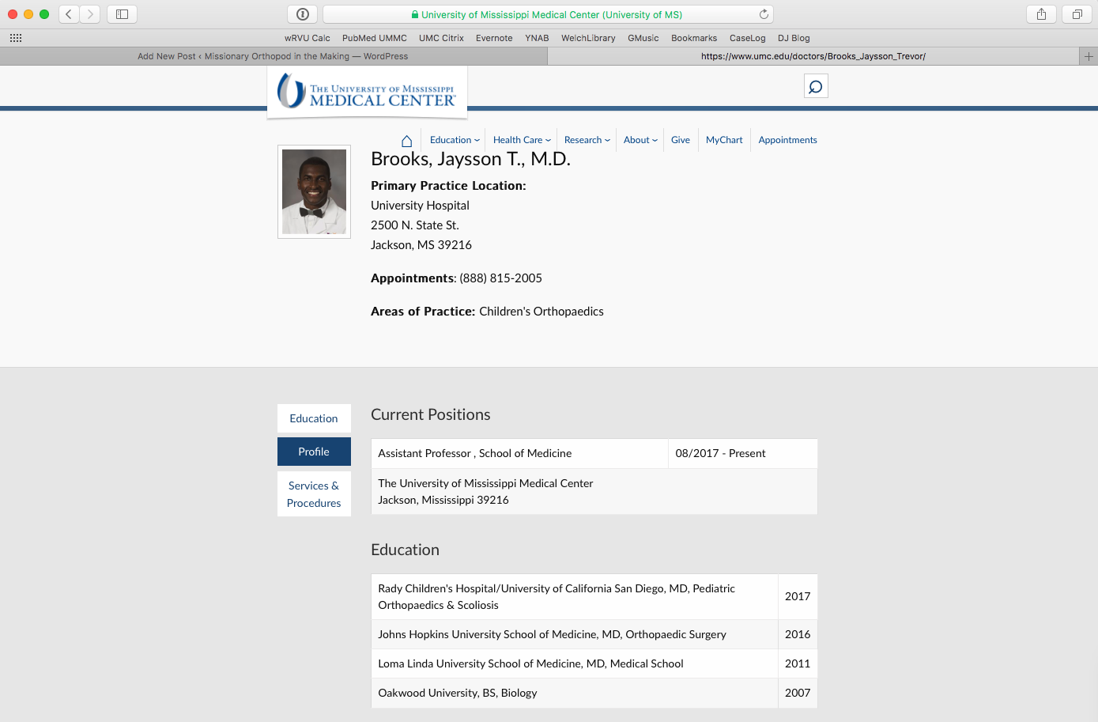Click the 08/2017 - Present cell
This screenshot has width=1098, height=722.
tap(743, 453)
